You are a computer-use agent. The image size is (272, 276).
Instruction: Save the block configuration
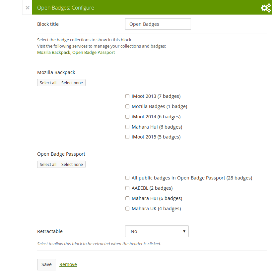coord(46,264)
